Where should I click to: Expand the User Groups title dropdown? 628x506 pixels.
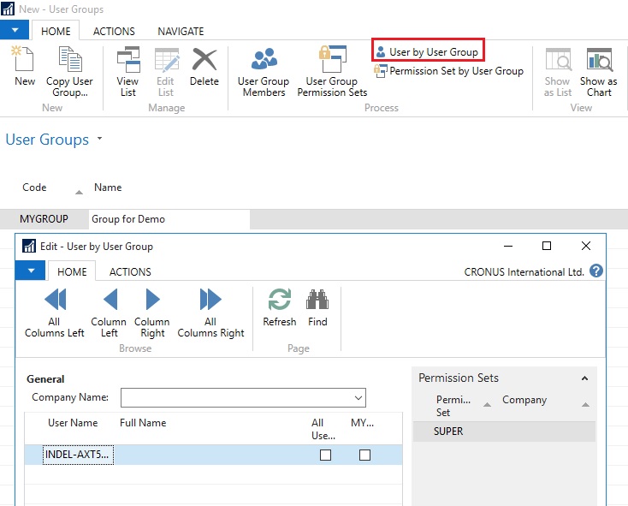[99, 139]
